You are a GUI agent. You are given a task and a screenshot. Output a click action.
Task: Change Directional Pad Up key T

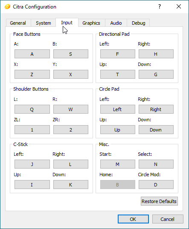coord(118,74)
